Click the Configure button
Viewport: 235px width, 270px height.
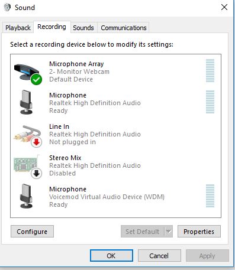tap(32, 232)
